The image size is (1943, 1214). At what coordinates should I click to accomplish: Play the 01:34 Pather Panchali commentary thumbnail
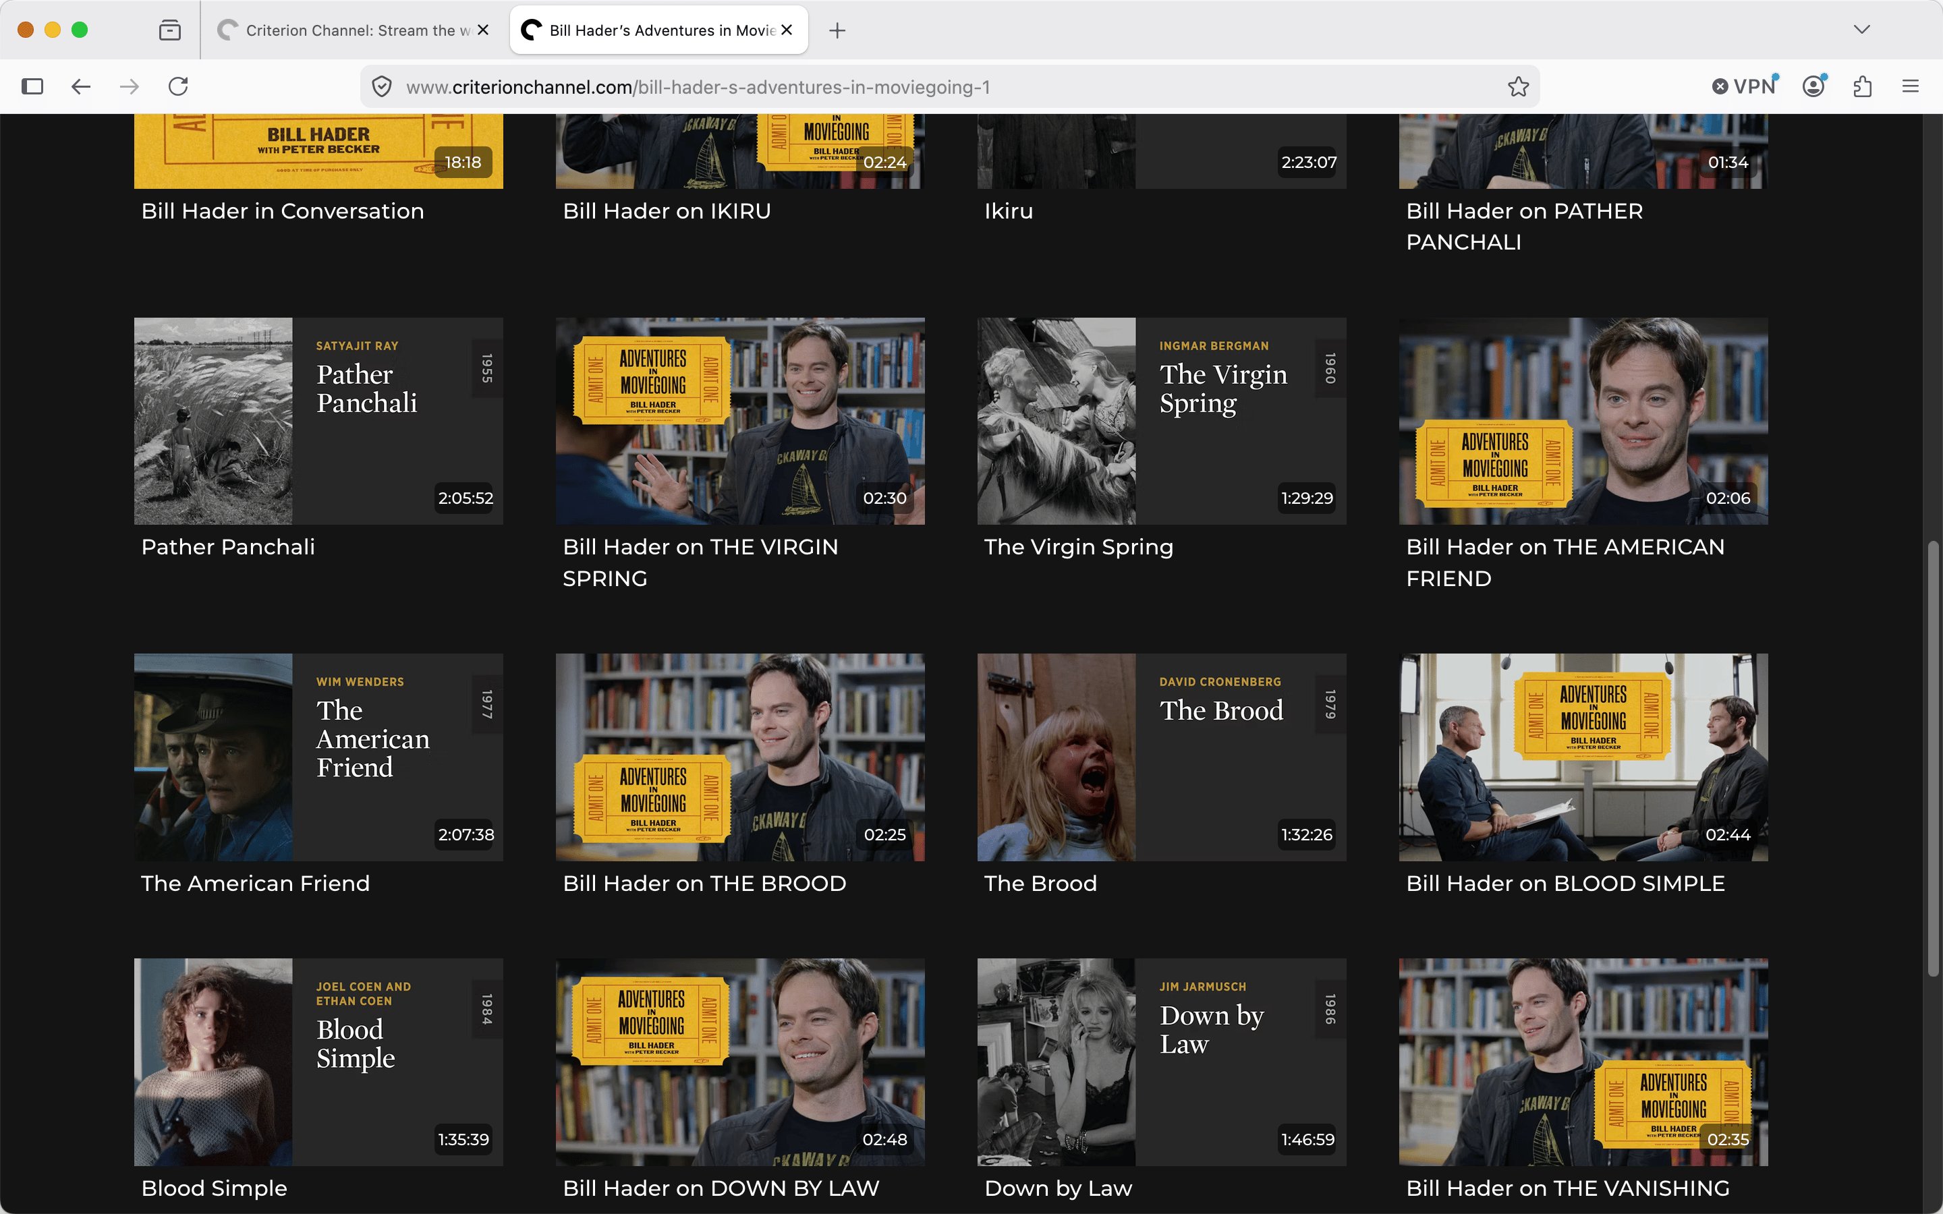(x=1583, y=151)
